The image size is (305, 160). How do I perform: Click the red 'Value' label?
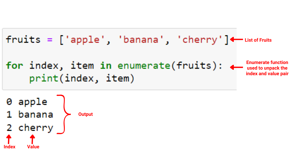click(33, 147)
